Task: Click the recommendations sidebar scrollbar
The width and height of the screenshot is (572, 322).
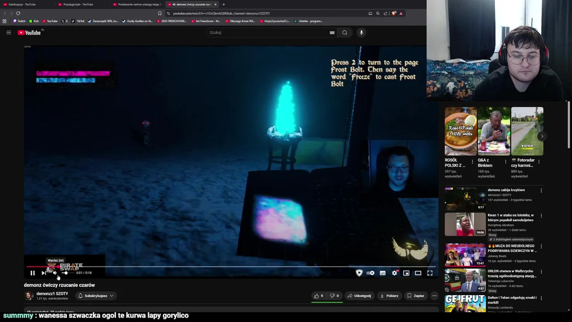Action: pyautogui.click(x=569, y=125)
